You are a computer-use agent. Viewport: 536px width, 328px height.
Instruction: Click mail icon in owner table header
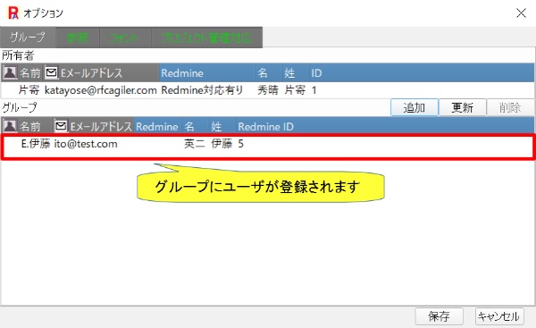pyautogui.click(x=51, y=72)
